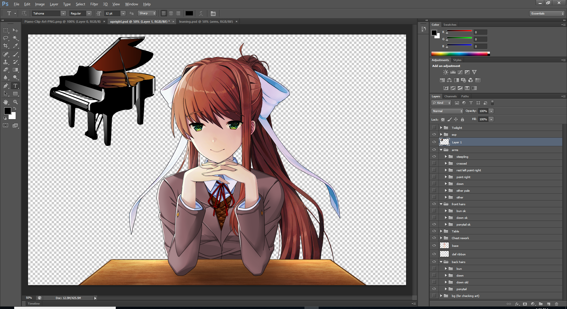This screenshot has width=567, height=309.
Task: Hide Layer 1 visibility
Action: tap(434, 142)
